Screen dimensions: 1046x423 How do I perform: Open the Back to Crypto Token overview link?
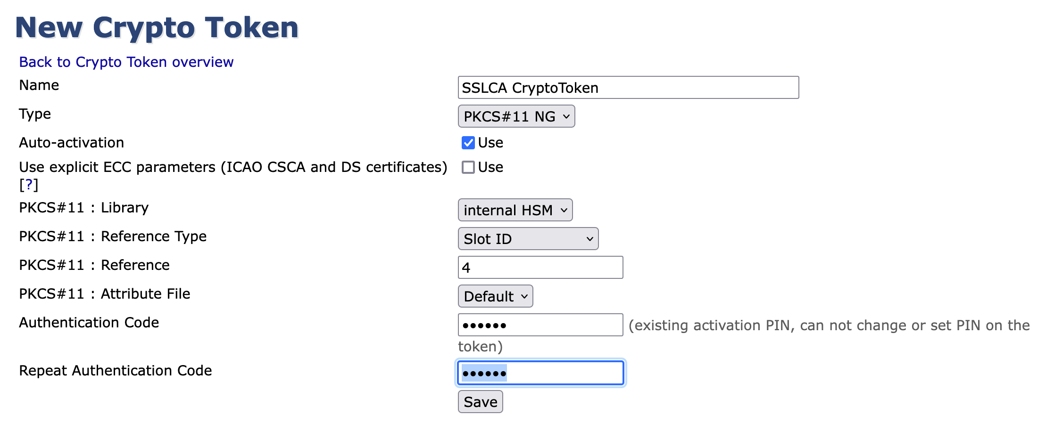[x=126, y=62]
